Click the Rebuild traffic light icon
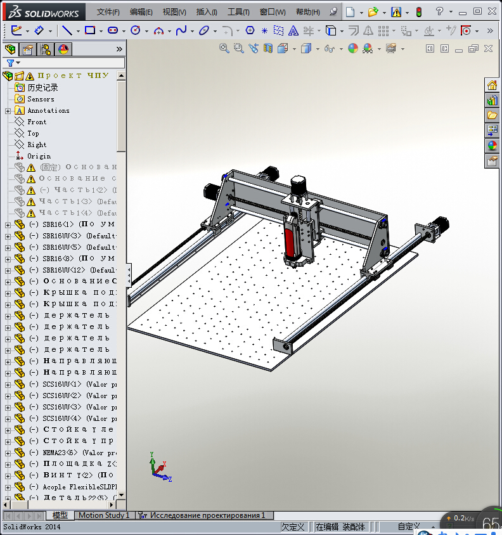 point(419,12)
